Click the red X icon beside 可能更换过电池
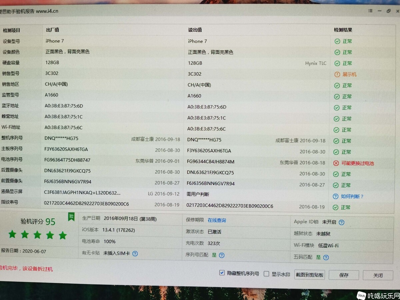400x300 pixels. 336,163
